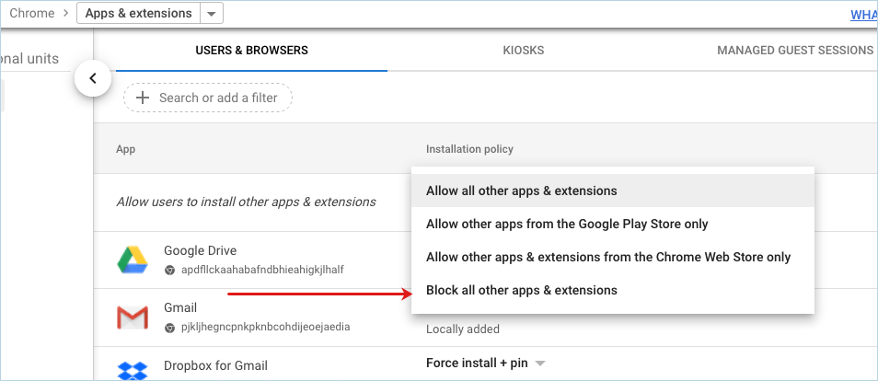This screenshot has width=878, height=381.
Task: Select the Gmail app icon
Action: coord(133,317)
